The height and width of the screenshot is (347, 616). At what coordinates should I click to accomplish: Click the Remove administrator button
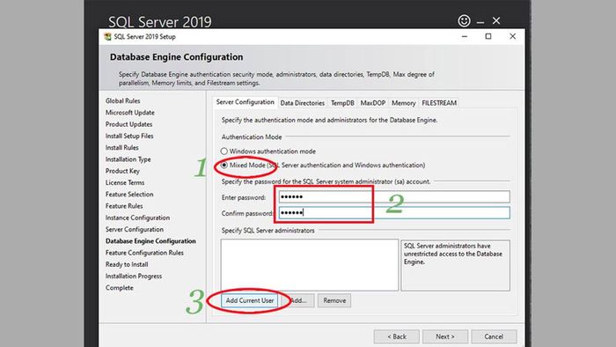334,300
